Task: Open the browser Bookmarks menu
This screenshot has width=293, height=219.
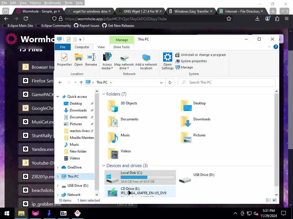Action: coord(53,3)
